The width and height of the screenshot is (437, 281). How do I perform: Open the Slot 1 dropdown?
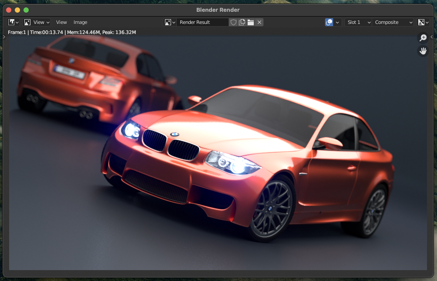[358, 22]
